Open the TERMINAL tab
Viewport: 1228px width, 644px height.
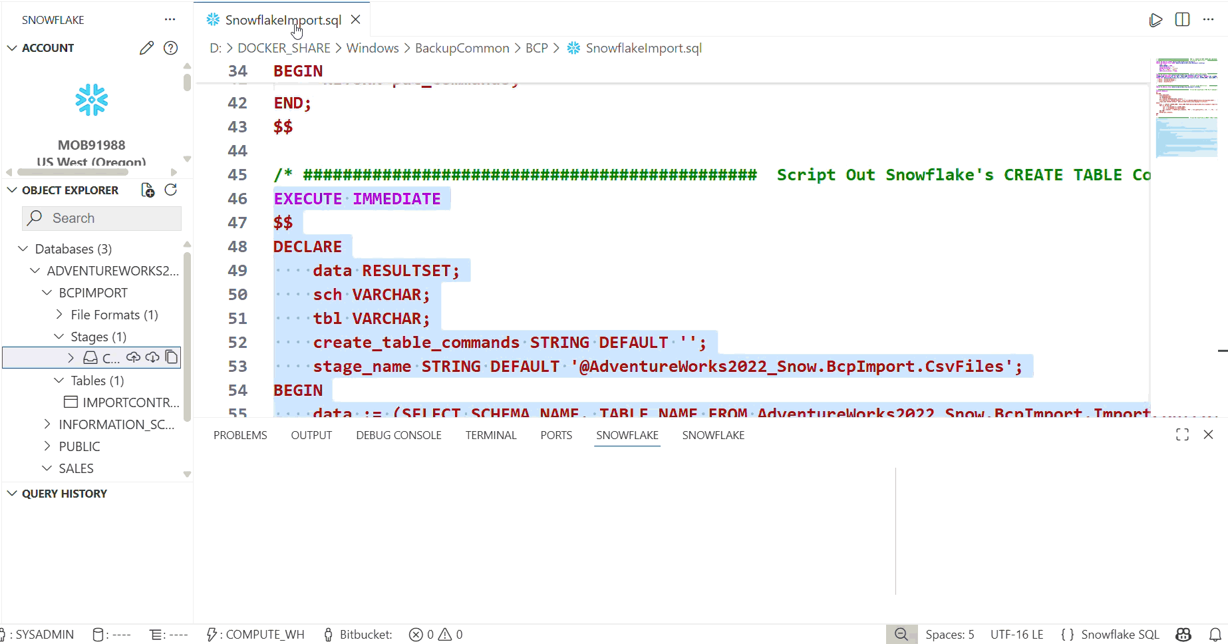click(x=491, y=435)
